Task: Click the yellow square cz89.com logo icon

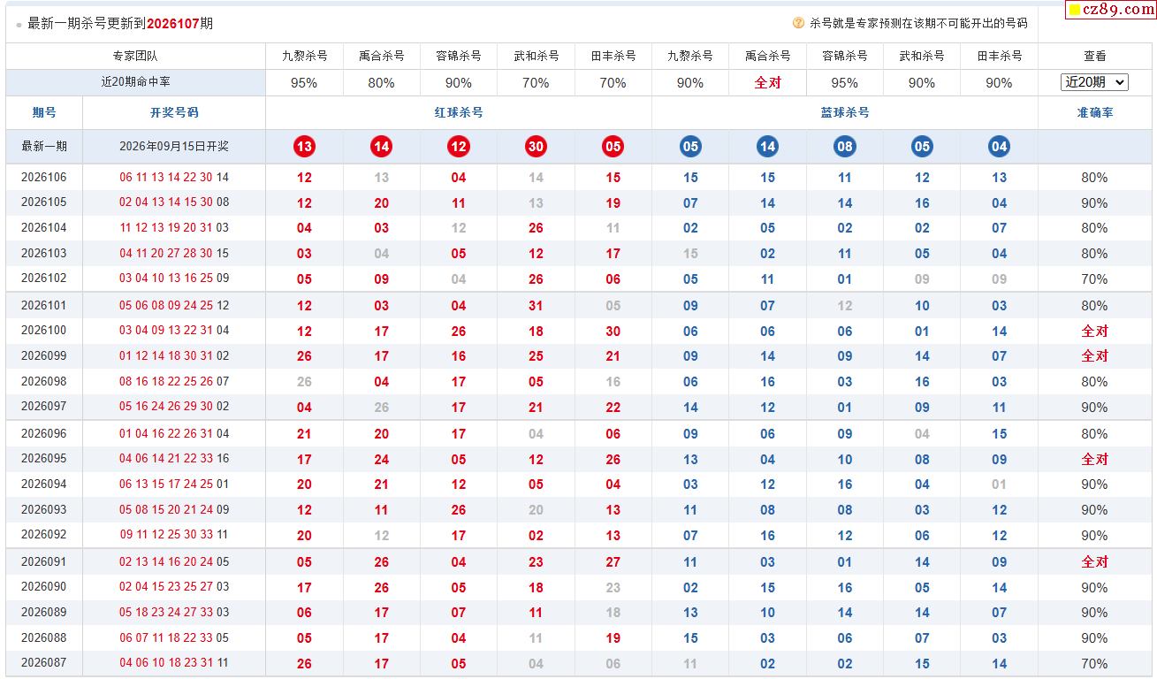Action: pos(1075,11)
